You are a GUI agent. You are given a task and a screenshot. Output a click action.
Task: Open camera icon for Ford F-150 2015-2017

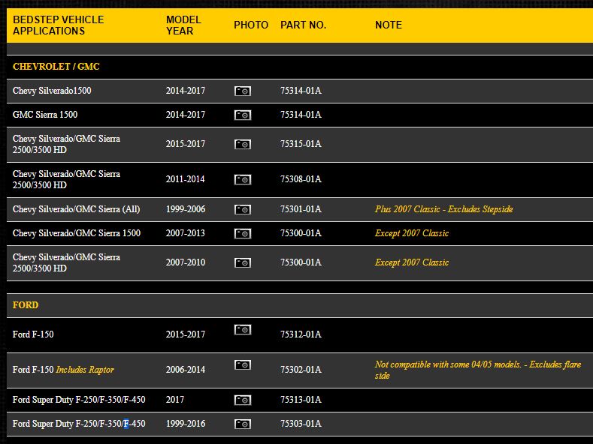[x=242, y=329]
